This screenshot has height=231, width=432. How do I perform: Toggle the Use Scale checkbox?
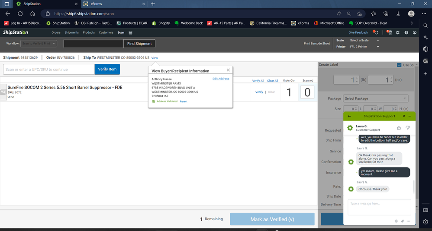pos(399,65)
